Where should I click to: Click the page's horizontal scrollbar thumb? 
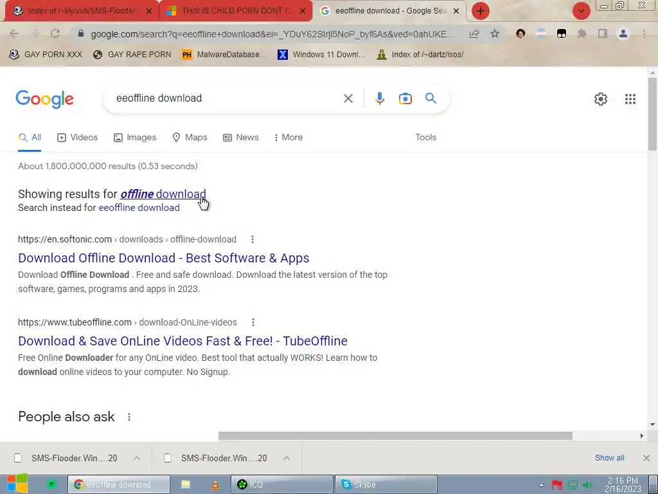(395, 435)
